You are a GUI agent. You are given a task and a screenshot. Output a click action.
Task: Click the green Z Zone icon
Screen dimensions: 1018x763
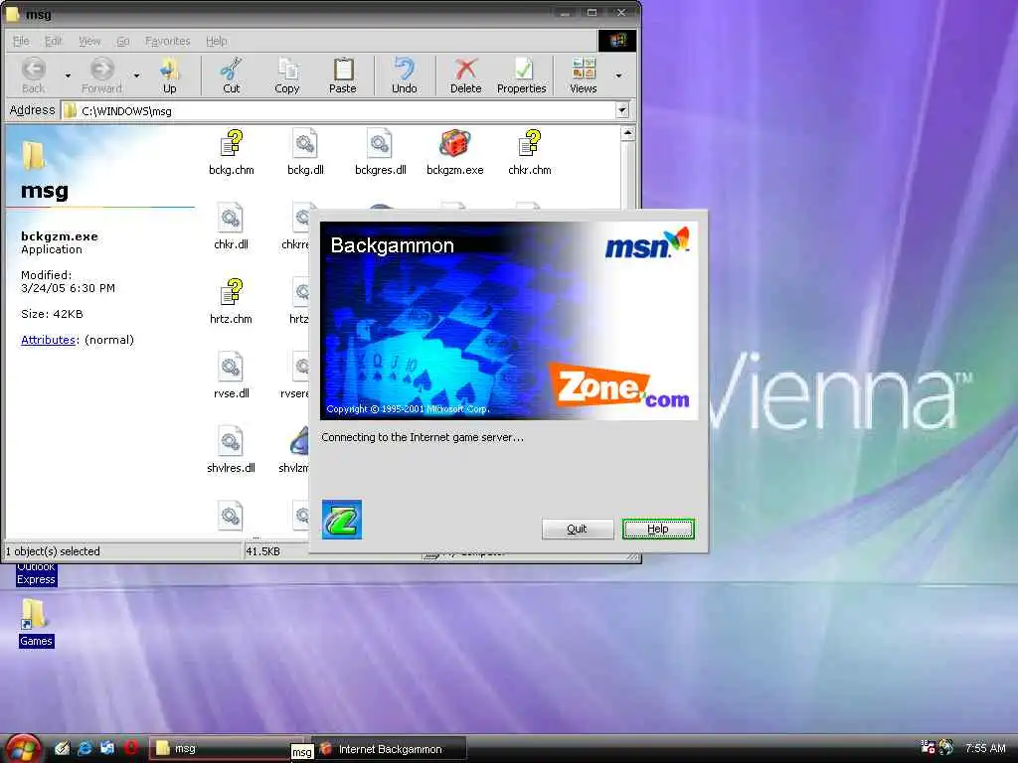(x=342, y=519)
